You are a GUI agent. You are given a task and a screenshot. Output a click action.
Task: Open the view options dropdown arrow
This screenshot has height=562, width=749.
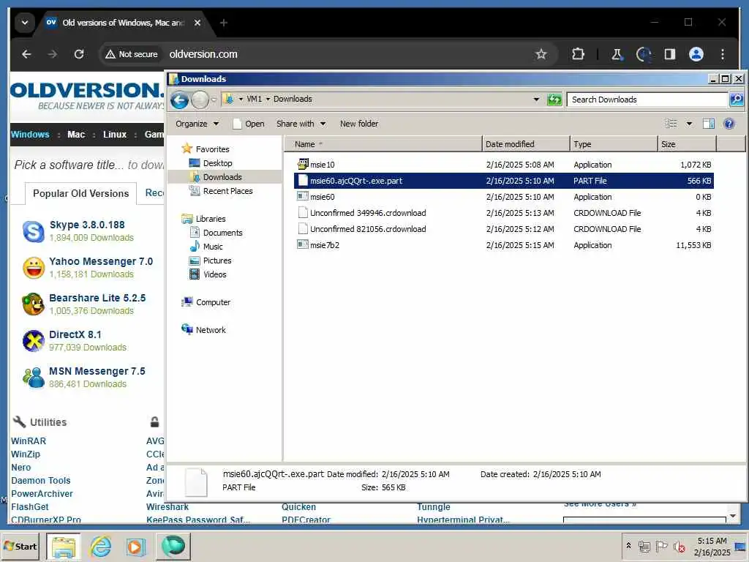tap(689, 124)
